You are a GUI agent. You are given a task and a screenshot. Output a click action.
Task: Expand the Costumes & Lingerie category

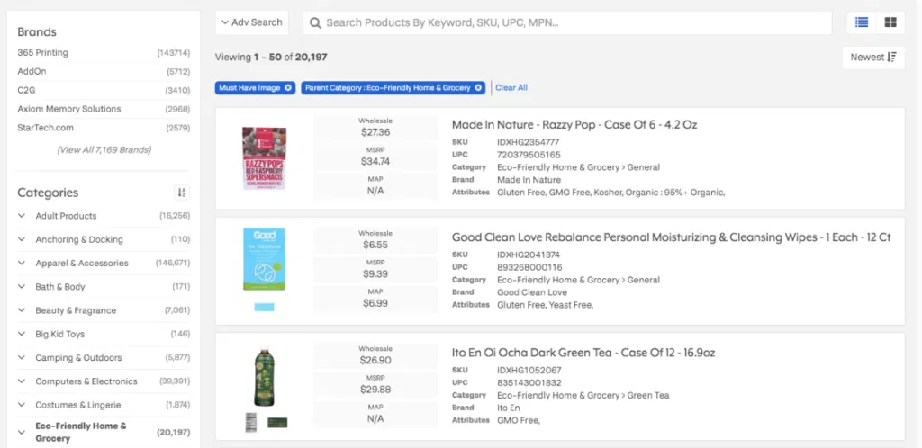pyautogui.click(x=22, y=405)
